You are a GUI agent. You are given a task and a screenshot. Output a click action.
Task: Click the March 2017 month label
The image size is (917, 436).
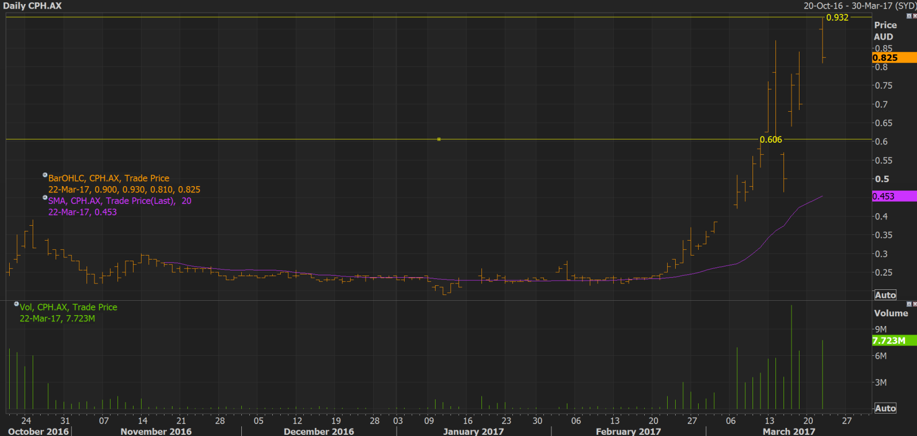789,431
